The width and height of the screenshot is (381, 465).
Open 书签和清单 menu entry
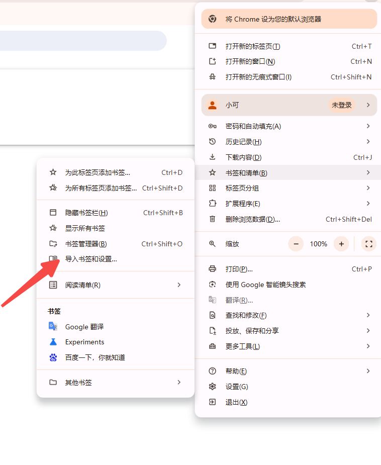288,172
